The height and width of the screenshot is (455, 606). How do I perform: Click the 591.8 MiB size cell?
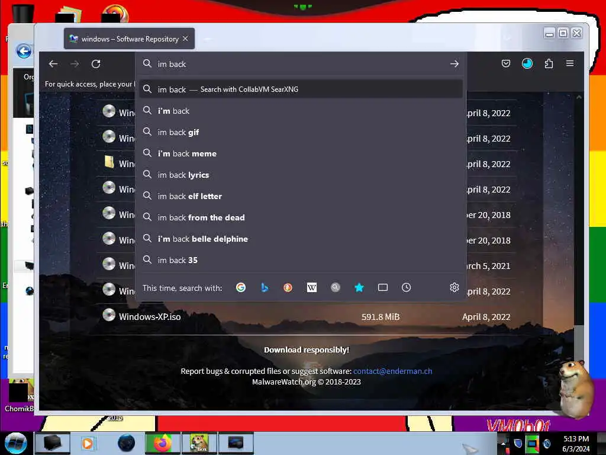pyautogui.click(x=381, y=317)
